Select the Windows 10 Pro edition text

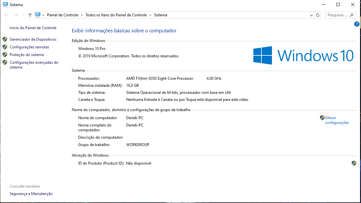tap(92, 49)
